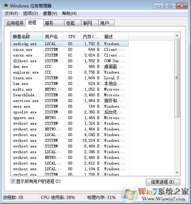191x204 pixels.
Task: Click the vertical scrollbar thumb
Action: 177,78
